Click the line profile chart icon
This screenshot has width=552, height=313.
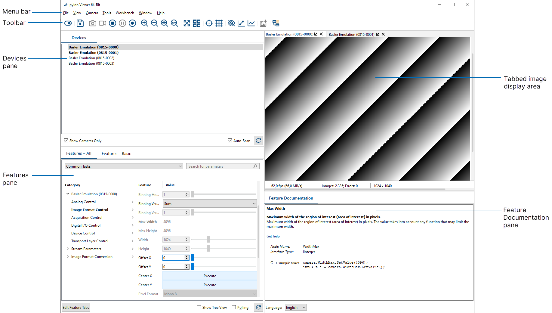click(241, 23)
